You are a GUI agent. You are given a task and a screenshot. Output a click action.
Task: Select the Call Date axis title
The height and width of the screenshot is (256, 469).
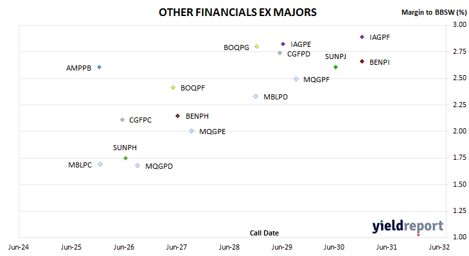[264, 233]
